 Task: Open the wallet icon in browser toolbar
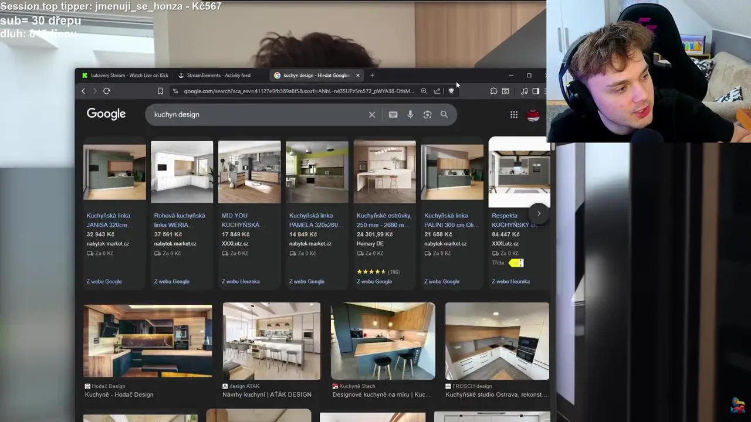[505, 91]
